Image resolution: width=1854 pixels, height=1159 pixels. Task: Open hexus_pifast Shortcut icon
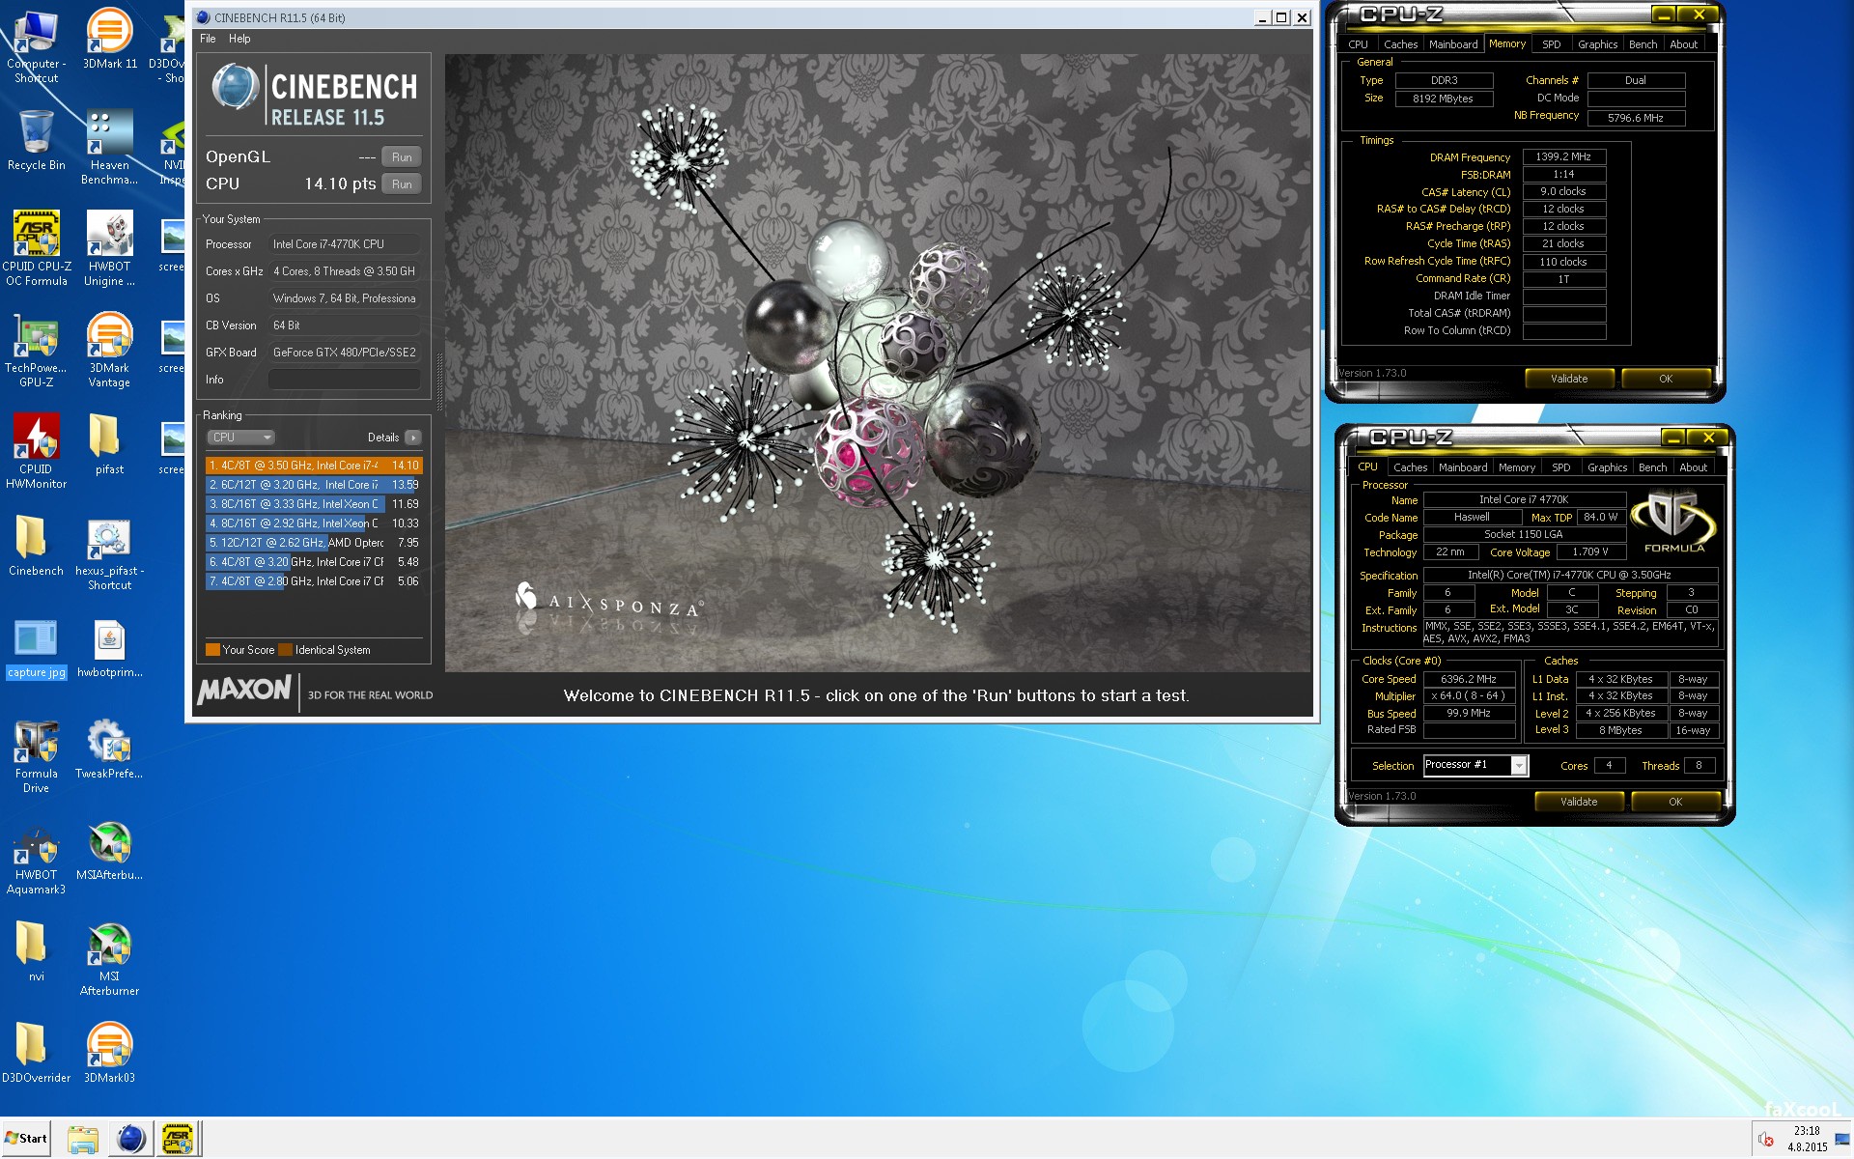point(109,552)
